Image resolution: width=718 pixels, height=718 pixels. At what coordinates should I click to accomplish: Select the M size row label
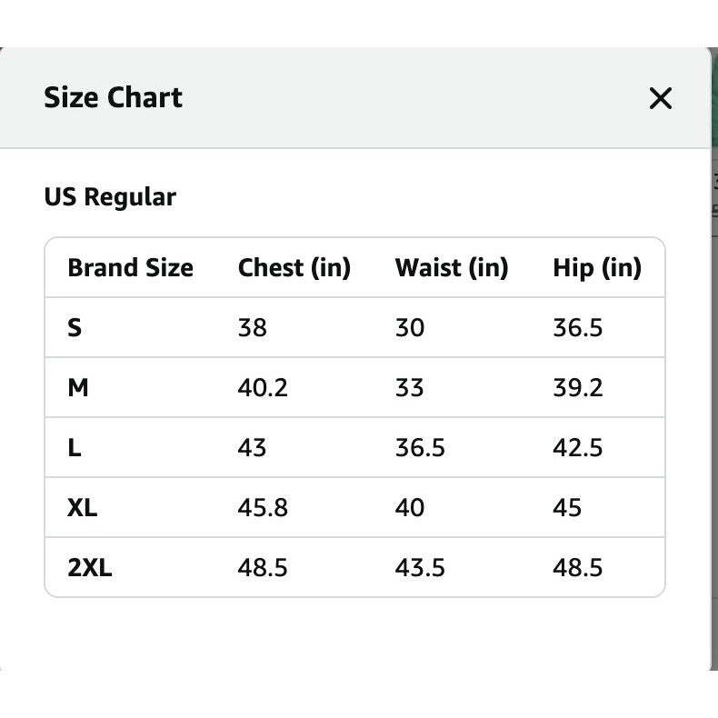(78, 388)
